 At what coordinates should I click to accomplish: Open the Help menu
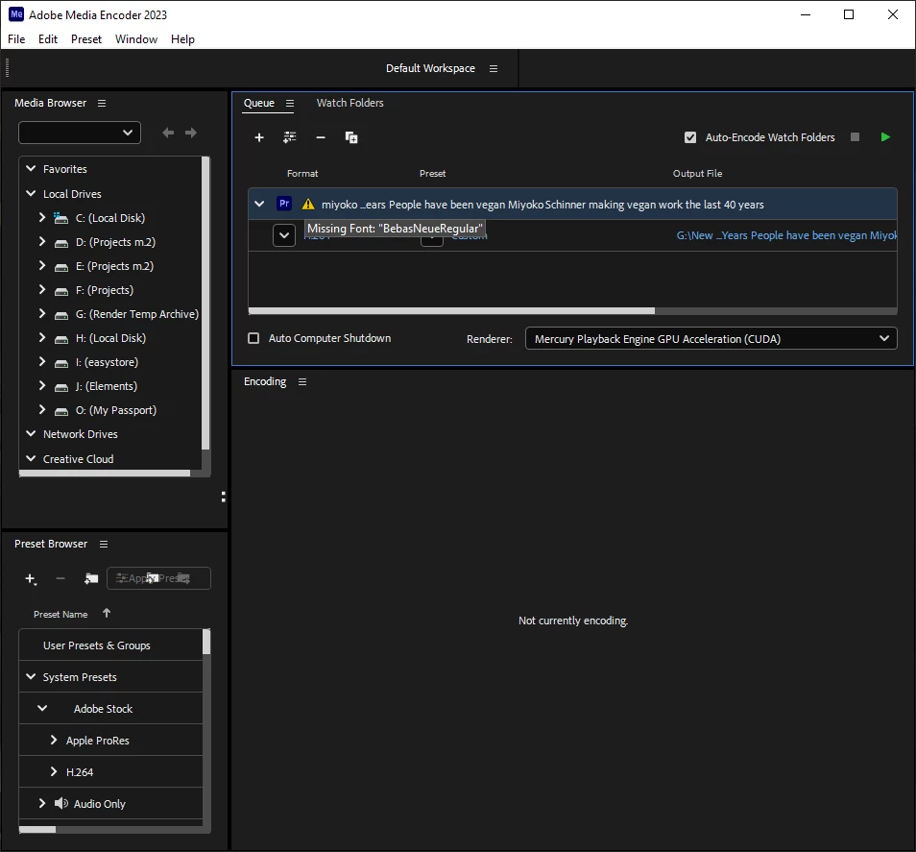[182, 39]
